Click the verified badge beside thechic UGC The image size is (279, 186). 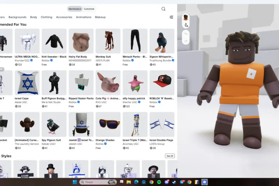pos(139,102)
